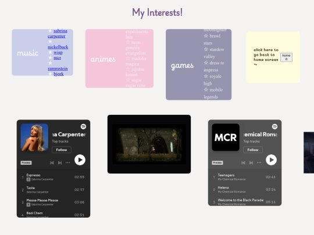Click the Preview badge in MCR player

(x=217, y=162)
